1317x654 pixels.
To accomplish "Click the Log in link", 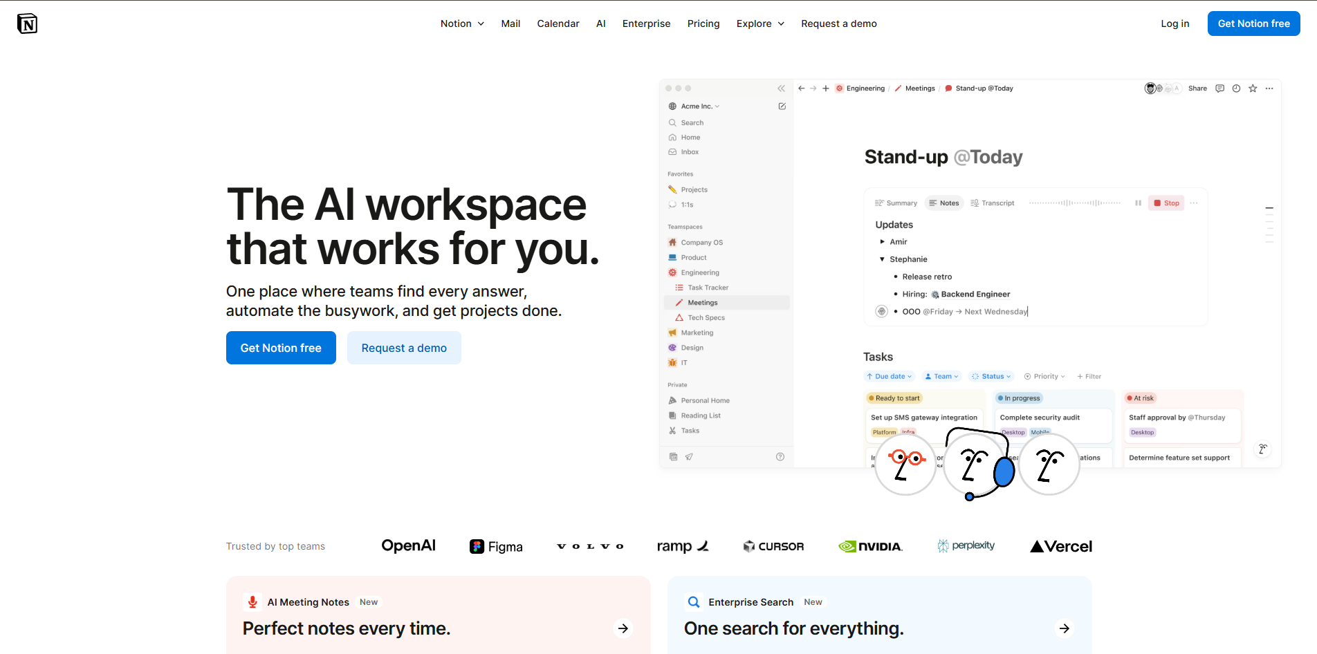I will coord(1175,24).
